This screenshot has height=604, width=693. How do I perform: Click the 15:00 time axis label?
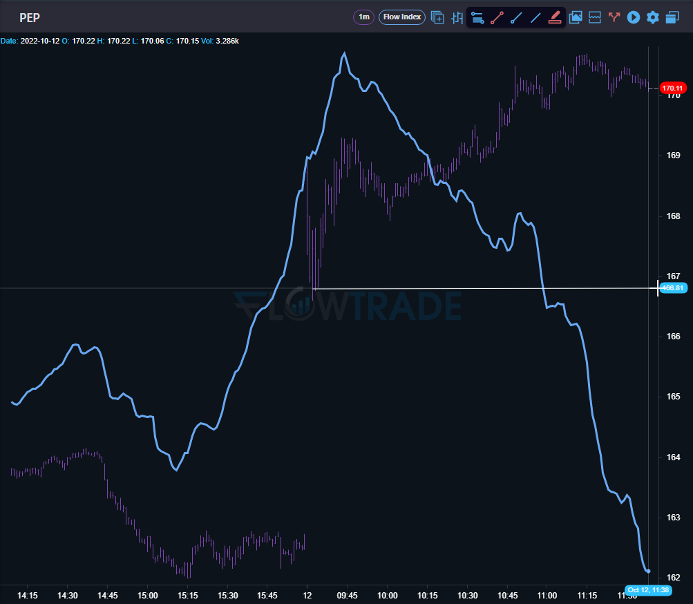[x=147, y=596]
